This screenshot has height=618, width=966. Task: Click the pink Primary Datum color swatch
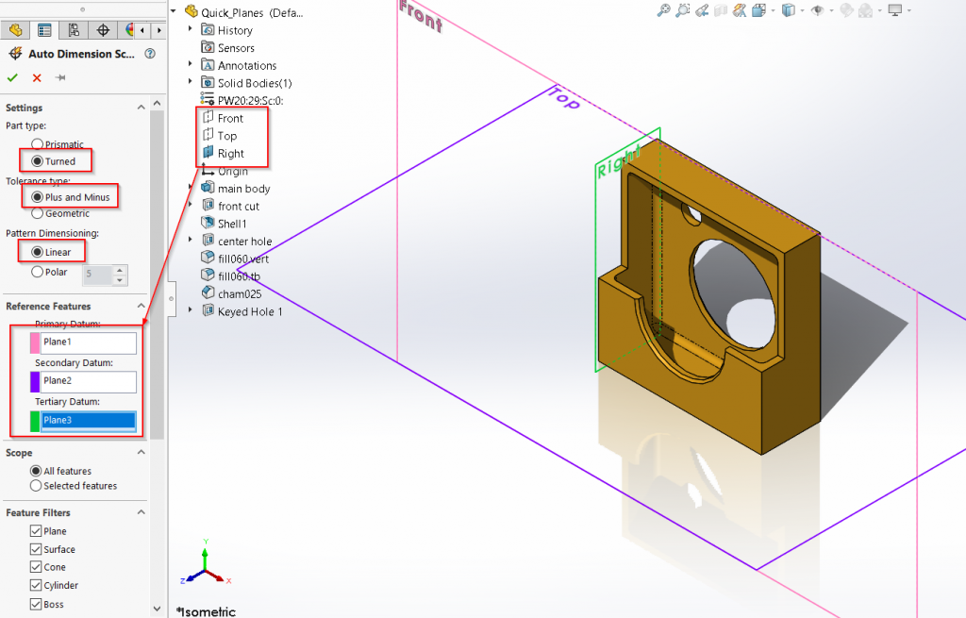[35, 342]
